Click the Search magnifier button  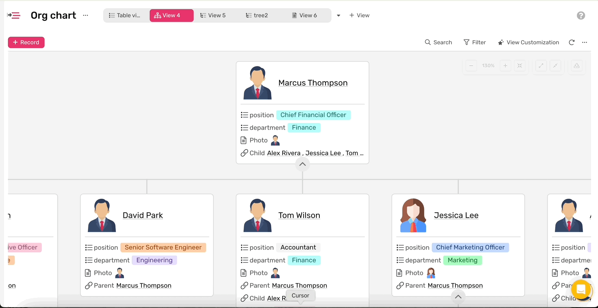438,42
